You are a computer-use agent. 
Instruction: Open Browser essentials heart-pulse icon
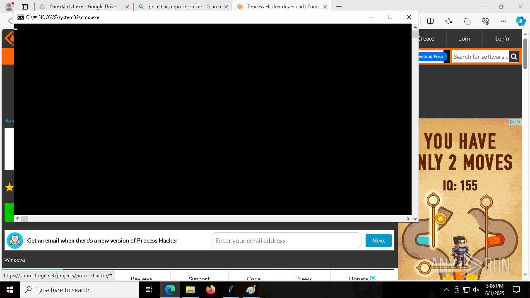pos(485,21)
